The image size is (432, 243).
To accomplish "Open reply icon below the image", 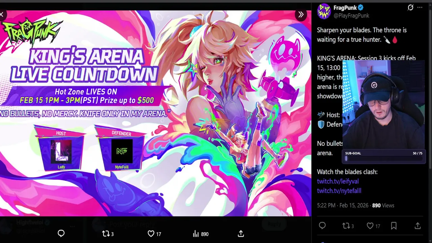I will (61, 234).
